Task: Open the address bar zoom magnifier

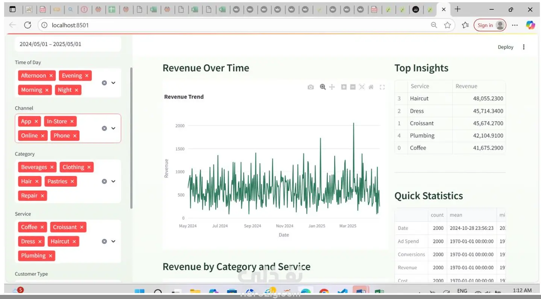Action: 434,25
